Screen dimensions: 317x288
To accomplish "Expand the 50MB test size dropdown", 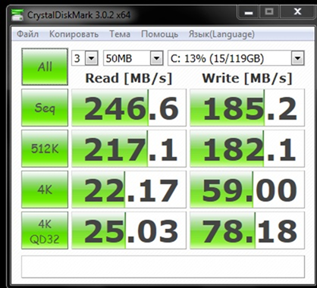I will (133, 58).
